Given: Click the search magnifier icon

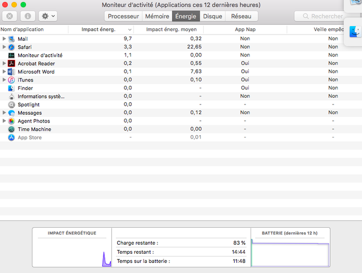Looking at the screenshot, I should [305, 16].
